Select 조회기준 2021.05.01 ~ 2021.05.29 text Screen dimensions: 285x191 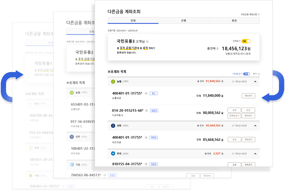point(122,31)
